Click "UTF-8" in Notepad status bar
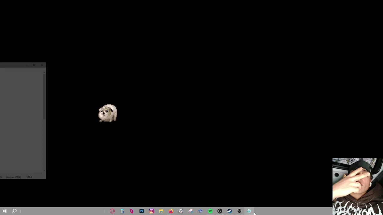This screenshot has height=215, width=383. pyautogui.click(x=29, y=177)
